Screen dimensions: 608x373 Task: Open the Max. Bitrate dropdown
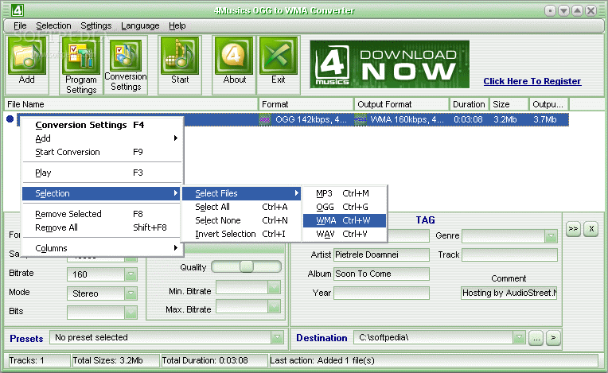[274, 306]
